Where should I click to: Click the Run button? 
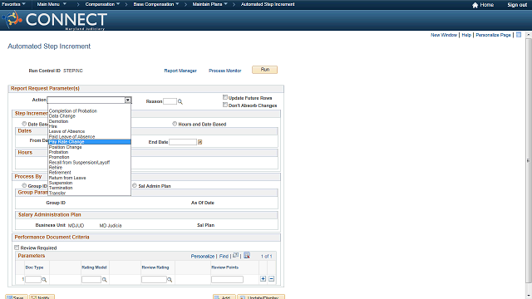(x=264, y=70)
